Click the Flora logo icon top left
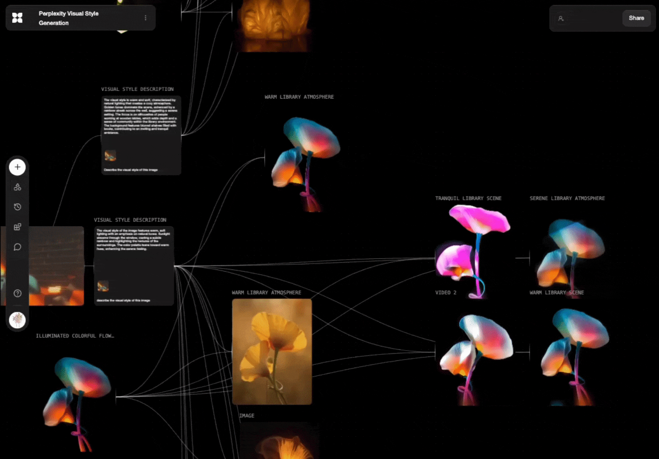 point(17,18)
